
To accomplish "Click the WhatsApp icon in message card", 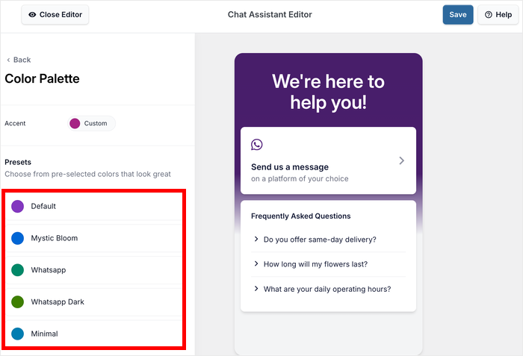I will click(x=257, y=145).
